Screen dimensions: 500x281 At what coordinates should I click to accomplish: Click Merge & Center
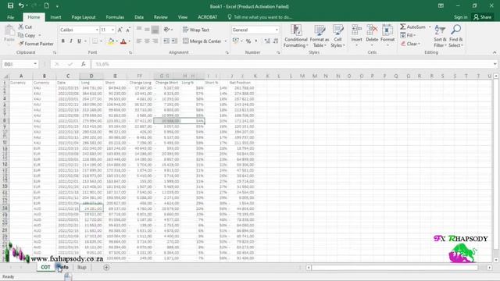click(x=202, y=41)
